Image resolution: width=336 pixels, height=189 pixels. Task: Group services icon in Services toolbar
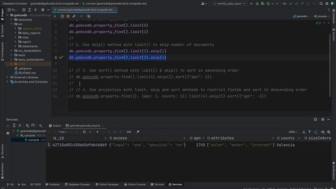coord(27,125)
